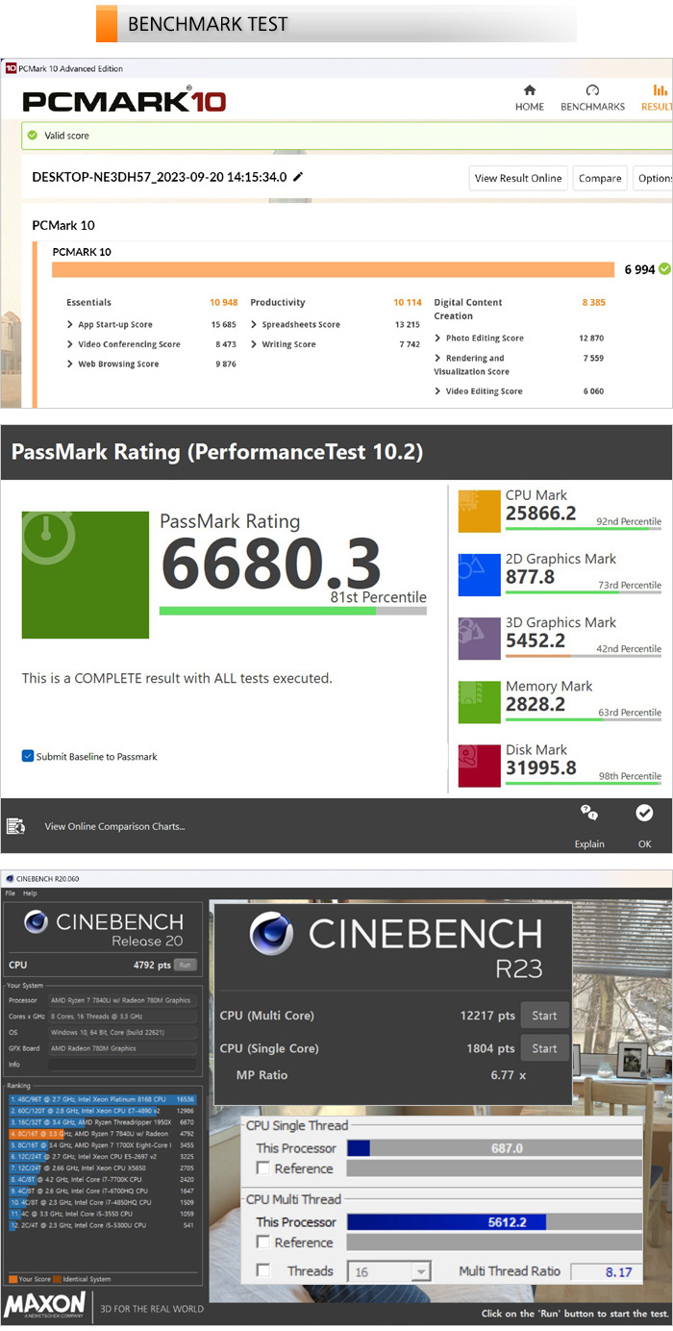Start CPU Single Core test in R23
673x1331 pixels.
pyautogui.click(x=544, y=1048)
